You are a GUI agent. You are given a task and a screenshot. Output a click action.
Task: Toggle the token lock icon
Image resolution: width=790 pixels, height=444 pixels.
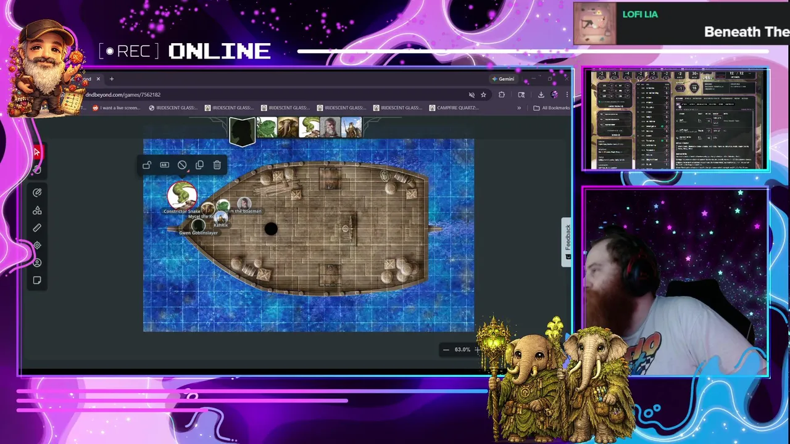click(x=146, y=165)
